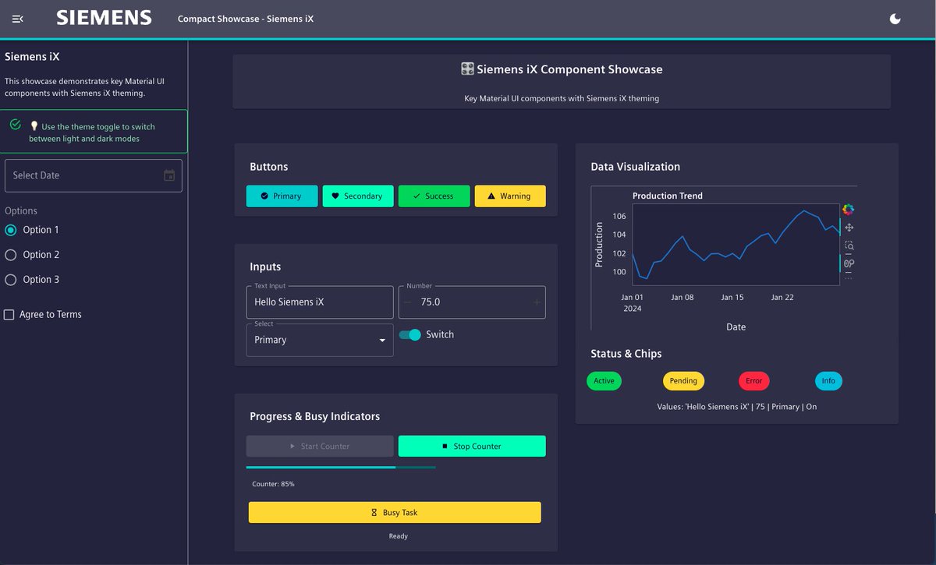The width and height of the screenshot is (936, 565).
Task: Select the Pan tool on chart
Action: pyautogui.click(x=849, y=228)
